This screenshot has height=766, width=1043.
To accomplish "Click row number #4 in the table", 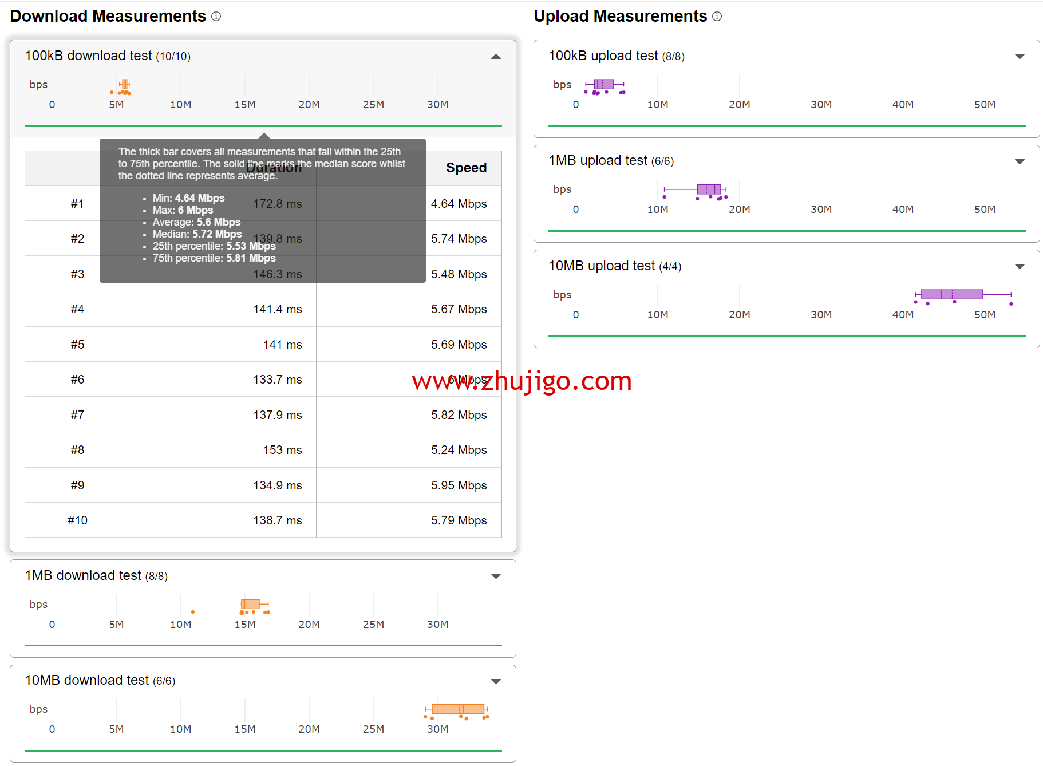I will [x=77, y=309].
